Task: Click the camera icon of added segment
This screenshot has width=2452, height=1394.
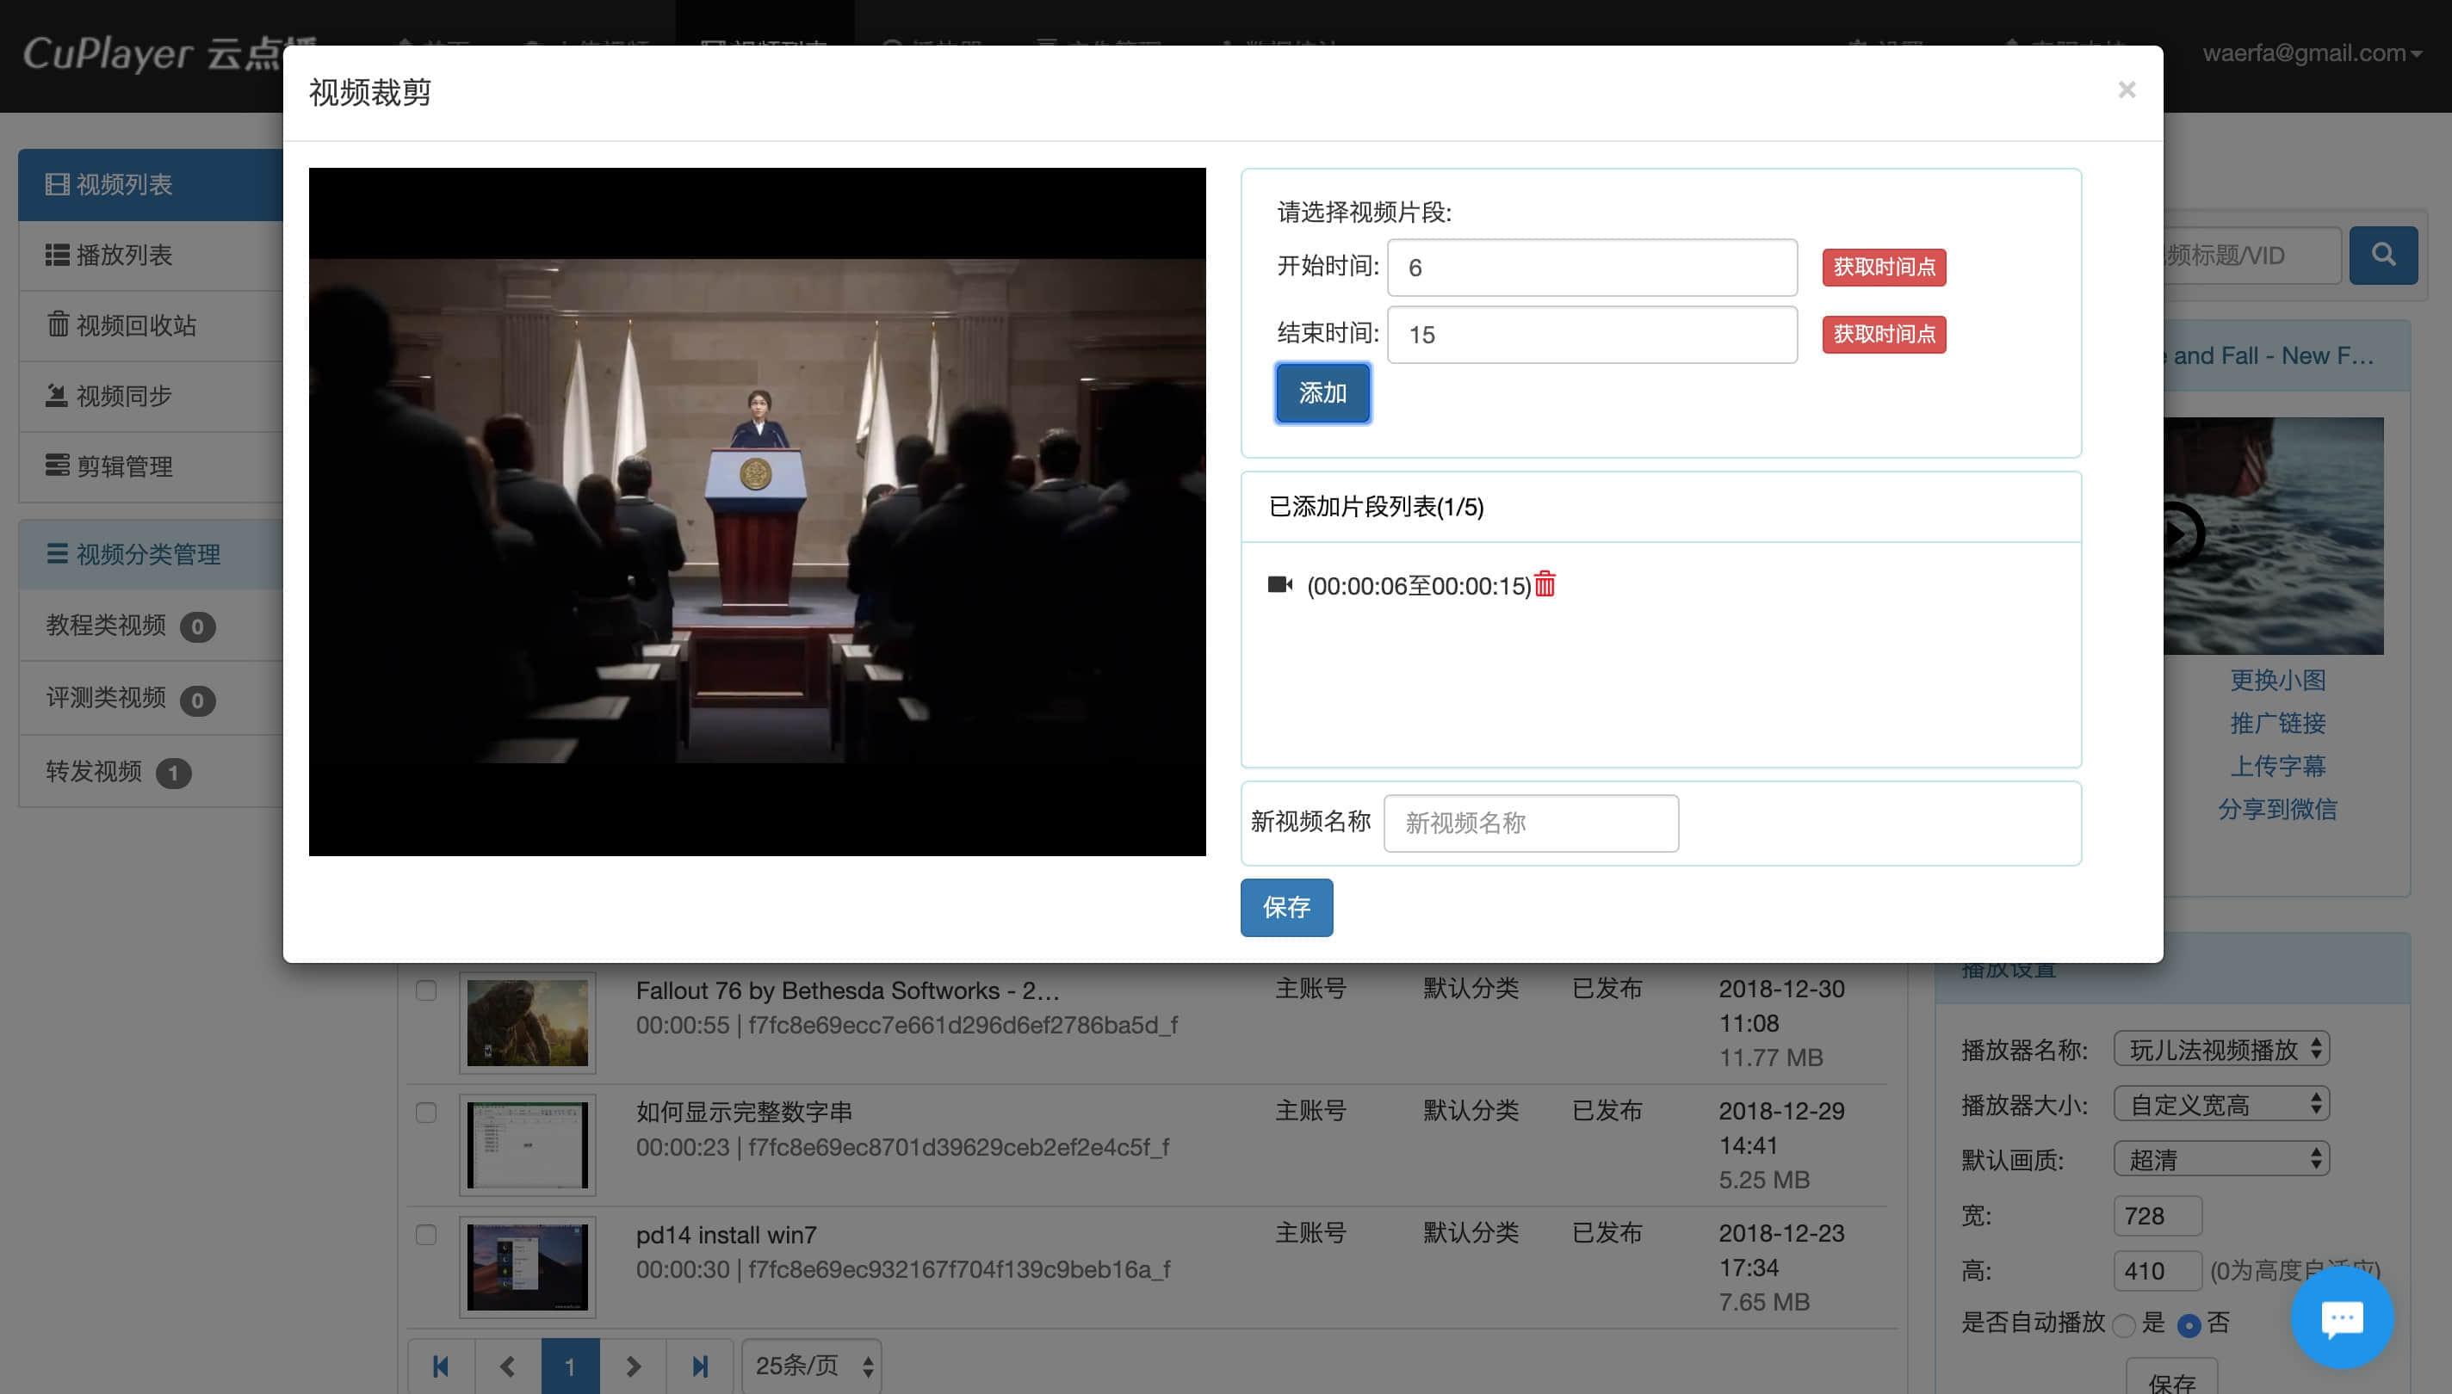Action: click(1279, 584)
